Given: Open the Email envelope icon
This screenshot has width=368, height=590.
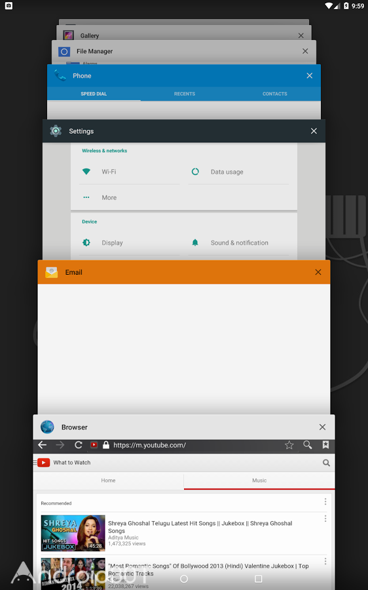Looking at the screenshot, I should pos(52,272).
